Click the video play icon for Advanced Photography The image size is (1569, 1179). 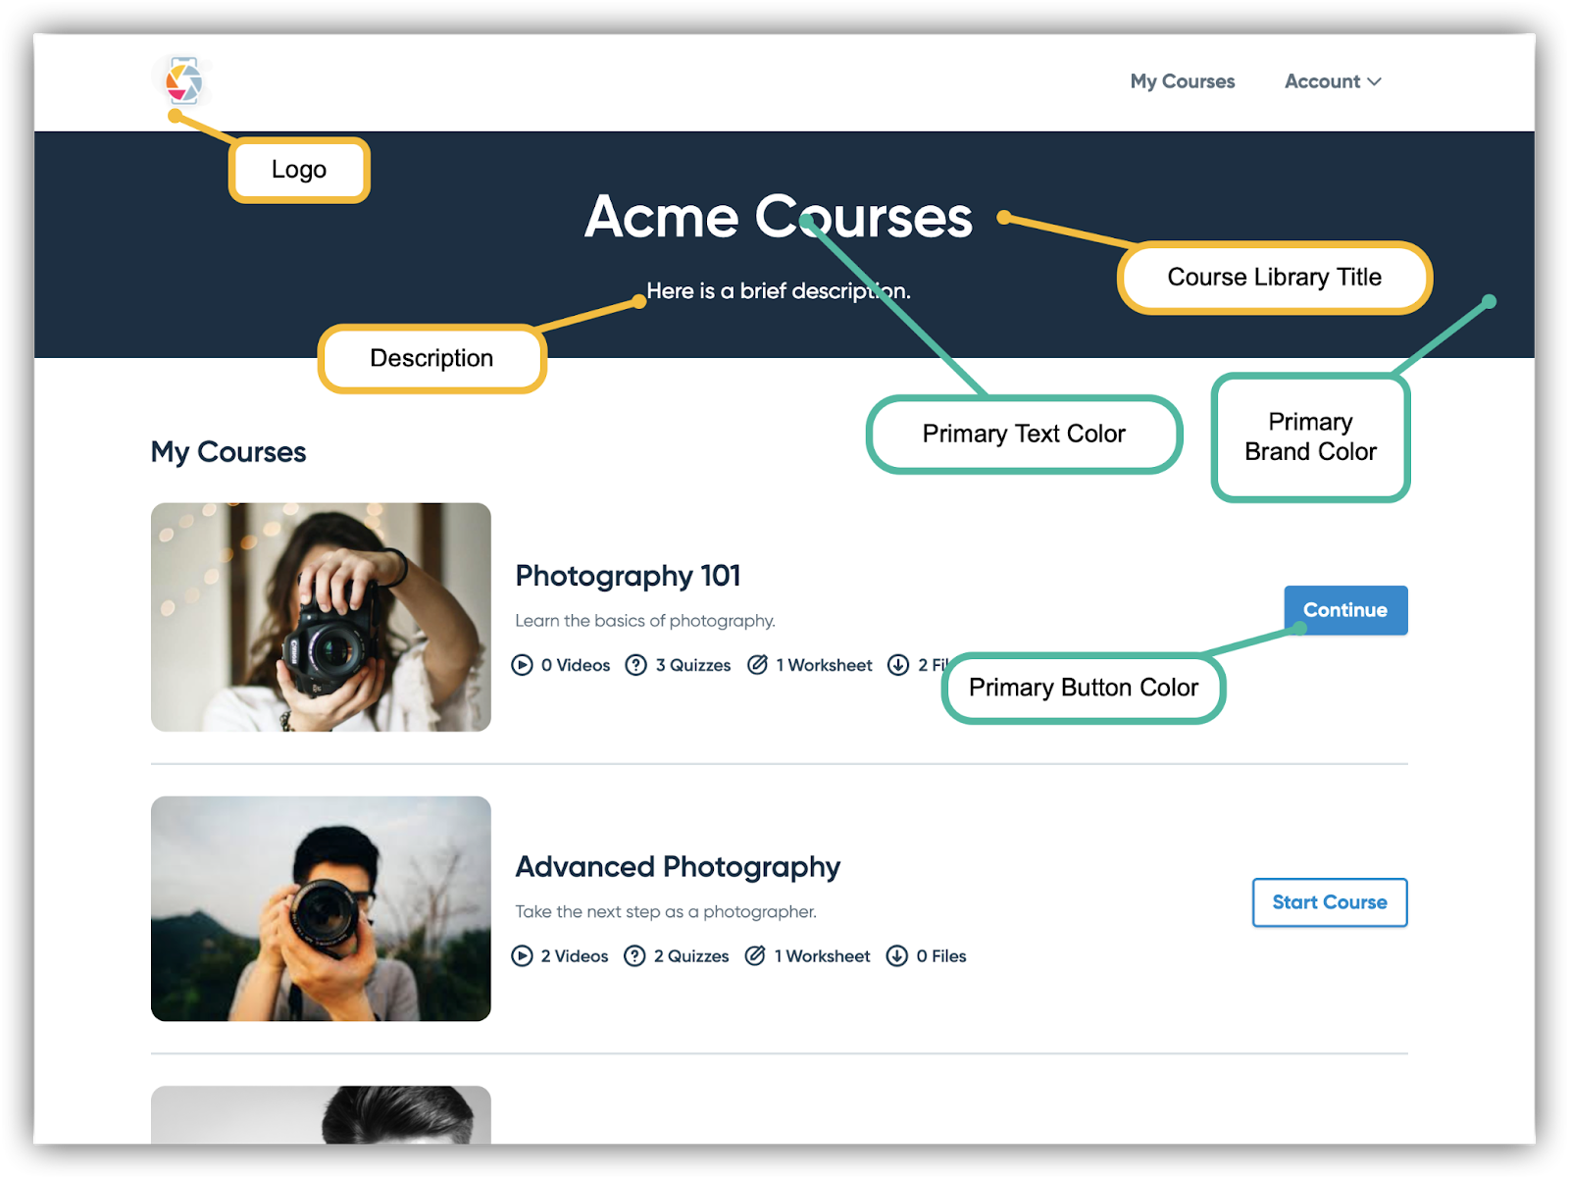[x=524, y=956]
